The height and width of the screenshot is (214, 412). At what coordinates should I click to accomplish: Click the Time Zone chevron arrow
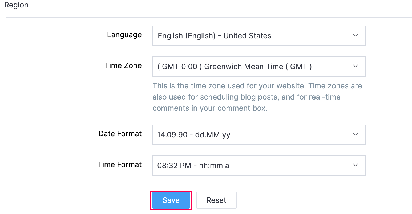(x=355, y=66)
